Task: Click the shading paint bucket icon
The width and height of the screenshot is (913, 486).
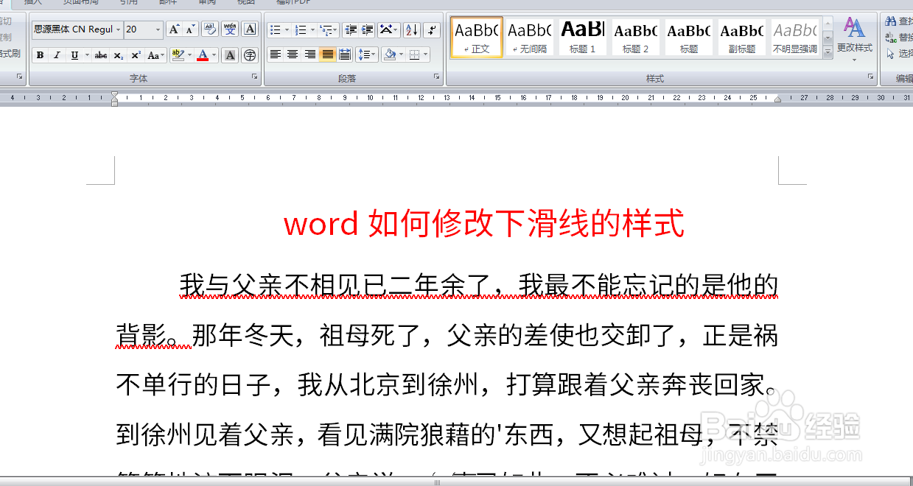Action: coord(389,54)
